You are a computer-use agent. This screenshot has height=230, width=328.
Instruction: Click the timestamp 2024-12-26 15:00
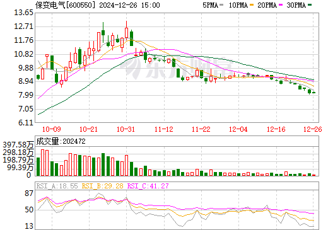pyautogui.click(x=129, y=5)
